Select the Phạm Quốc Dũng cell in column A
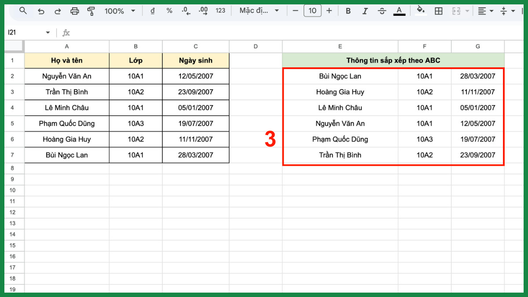This screenshot has height=297, width=528. [67, 124]
